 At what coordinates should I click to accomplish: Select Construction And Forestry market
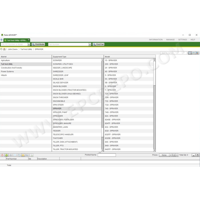(x=26, y=68)
